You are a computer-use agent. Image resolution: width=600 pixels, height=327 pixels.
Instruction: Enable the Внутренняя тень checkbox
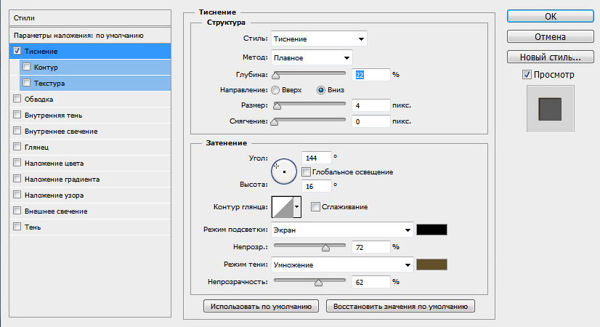click(17, 115)
